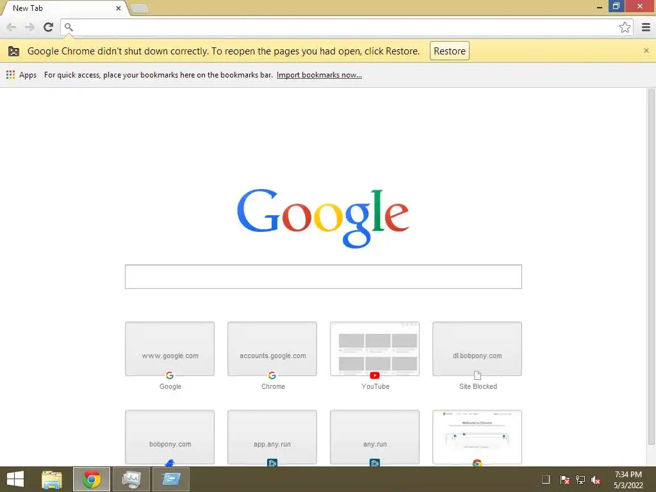This screenshot has height=492, width=656.
Task: Click the crashed folder icon in the infobar
Action: coord(14,51)
